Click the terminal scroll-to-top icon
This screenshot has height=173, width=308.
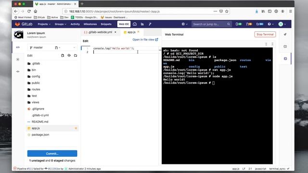pos(266,44)
